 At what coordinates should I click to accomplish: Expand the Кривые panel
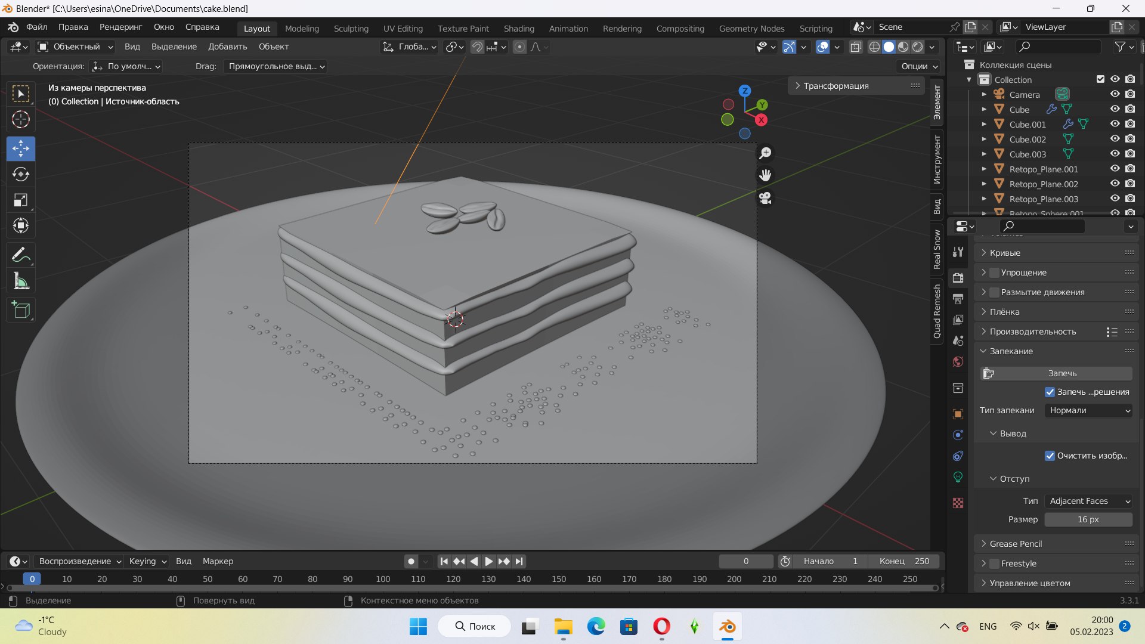click(1056, 253)
